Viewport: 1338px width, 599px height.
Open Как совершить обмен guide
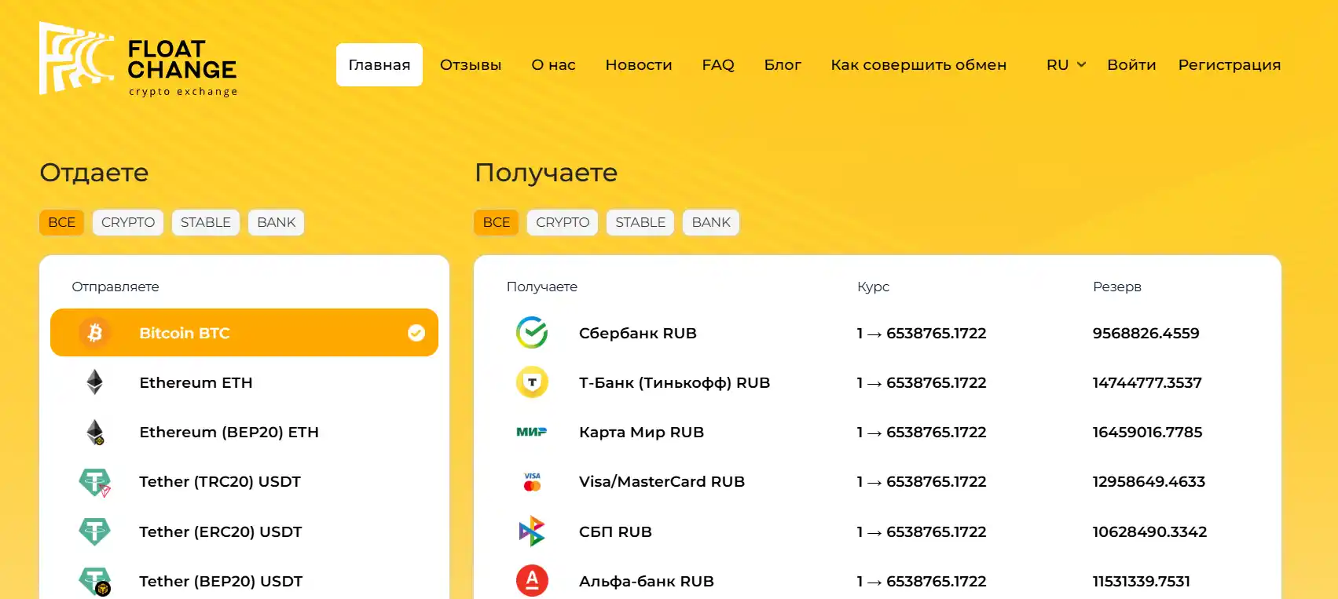[918, 64]
